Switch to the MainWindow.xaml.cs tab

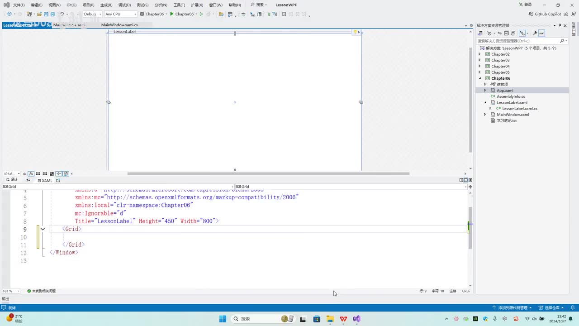tap(119, 25)
